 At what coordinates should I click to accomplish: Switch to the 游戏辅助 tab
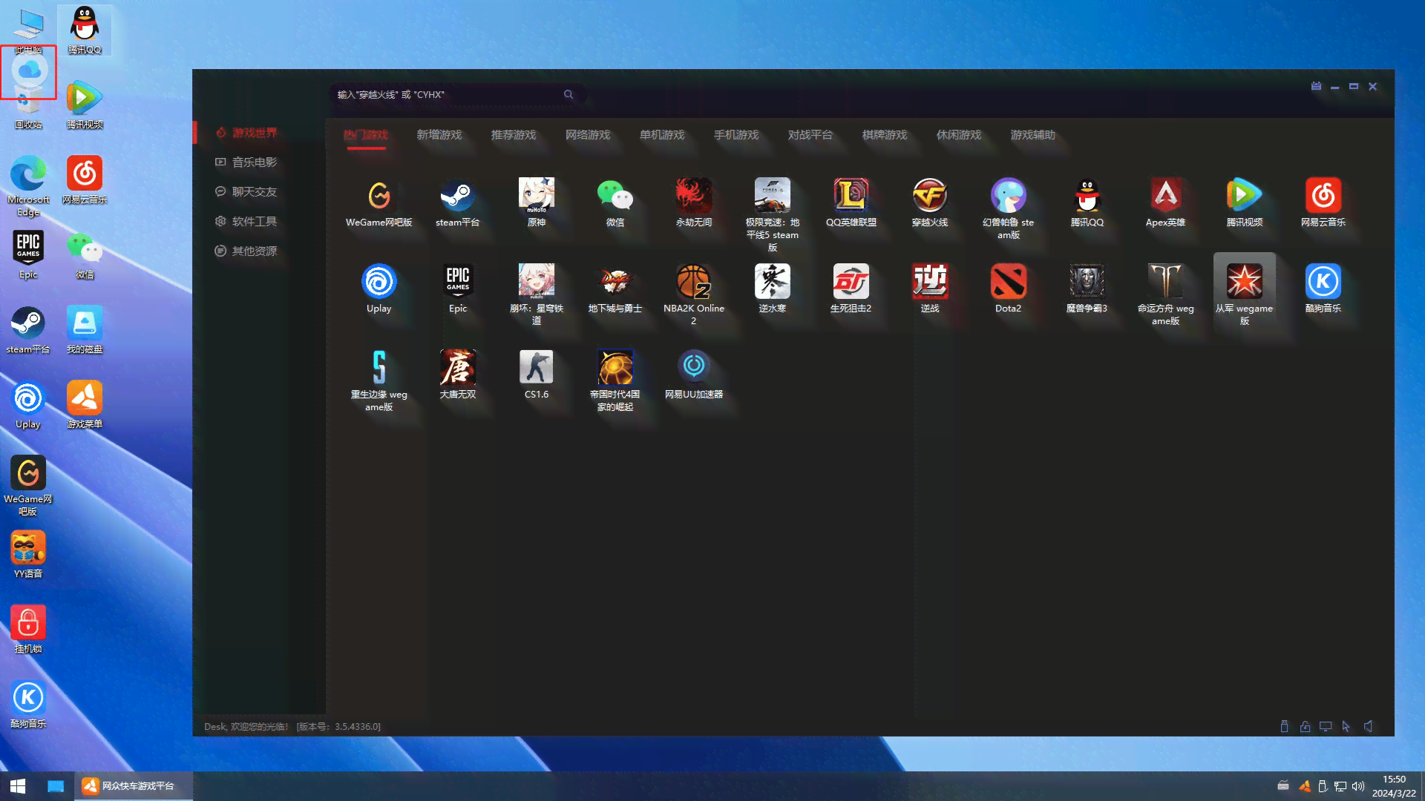pyautogui.click(x=1033, y=135)
